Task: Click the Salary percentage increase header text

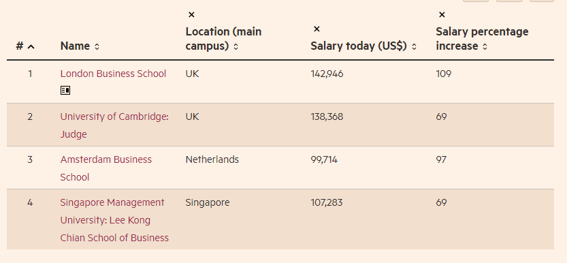Action: (482, 39)
